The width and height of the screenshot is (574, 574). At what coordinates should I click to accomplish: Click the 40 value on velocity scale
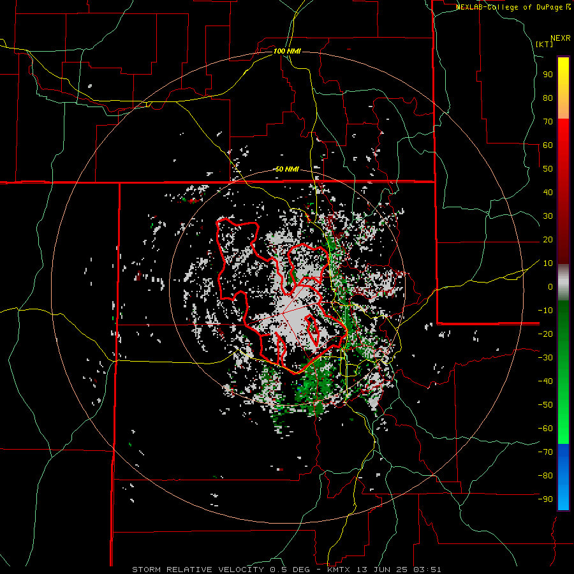pos(548,193)
